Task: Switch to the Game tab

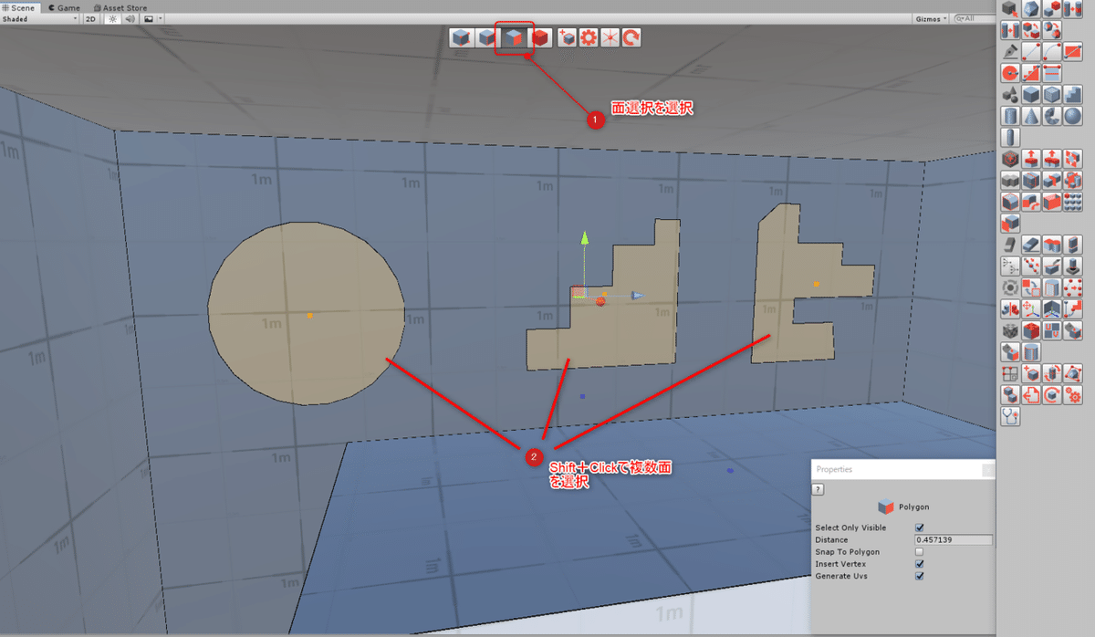Action: [x=64, y=6]
